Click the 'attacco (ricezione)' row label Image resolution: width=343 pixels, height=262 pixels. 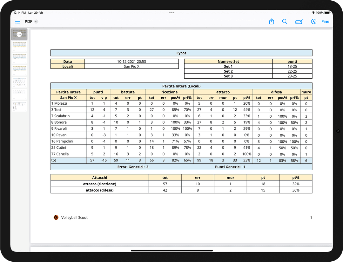click(x=99, y=184)
